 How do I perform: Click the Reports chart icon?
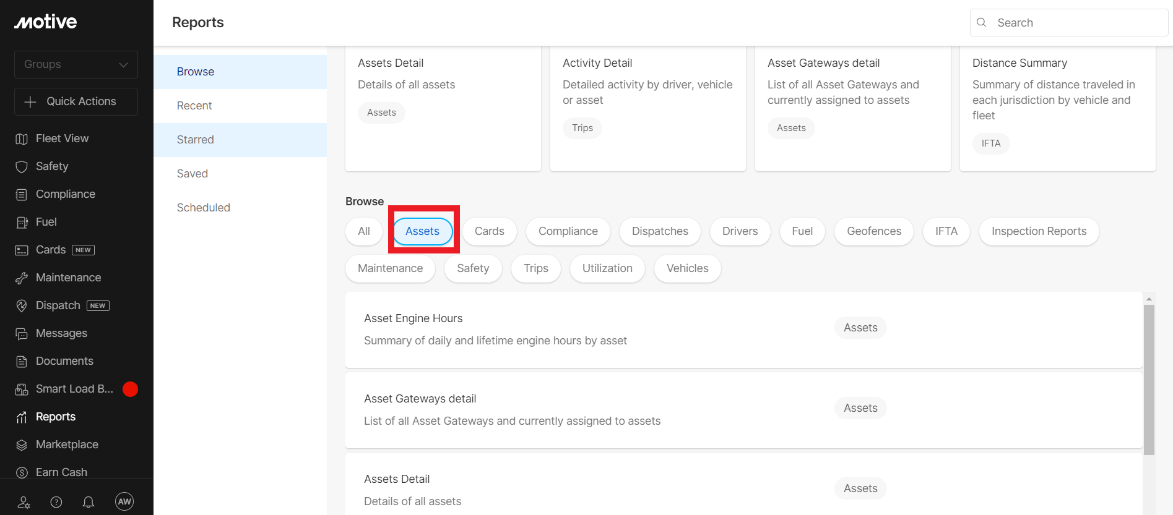[22, 417]
